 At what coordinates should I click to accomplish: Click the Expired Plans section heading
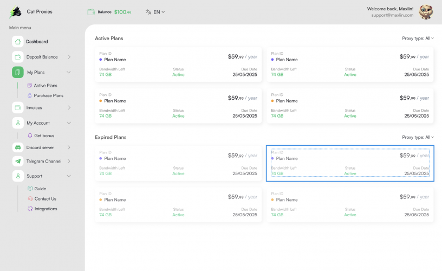tap(110, 137)
